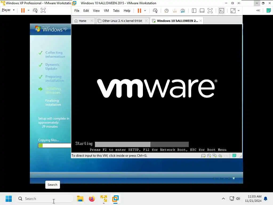Open the Windows Start menu
The image size is (273, 205).
click(9, 199)
